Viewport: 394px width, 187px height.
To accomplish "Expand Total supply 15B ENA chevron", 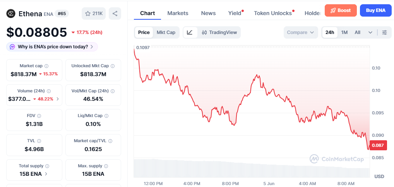I will click(46, 174).
